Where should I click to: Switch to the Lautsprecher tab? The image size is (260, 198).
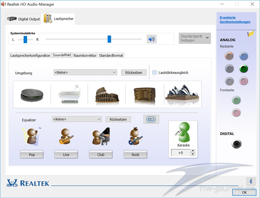[x=58, y=18]
